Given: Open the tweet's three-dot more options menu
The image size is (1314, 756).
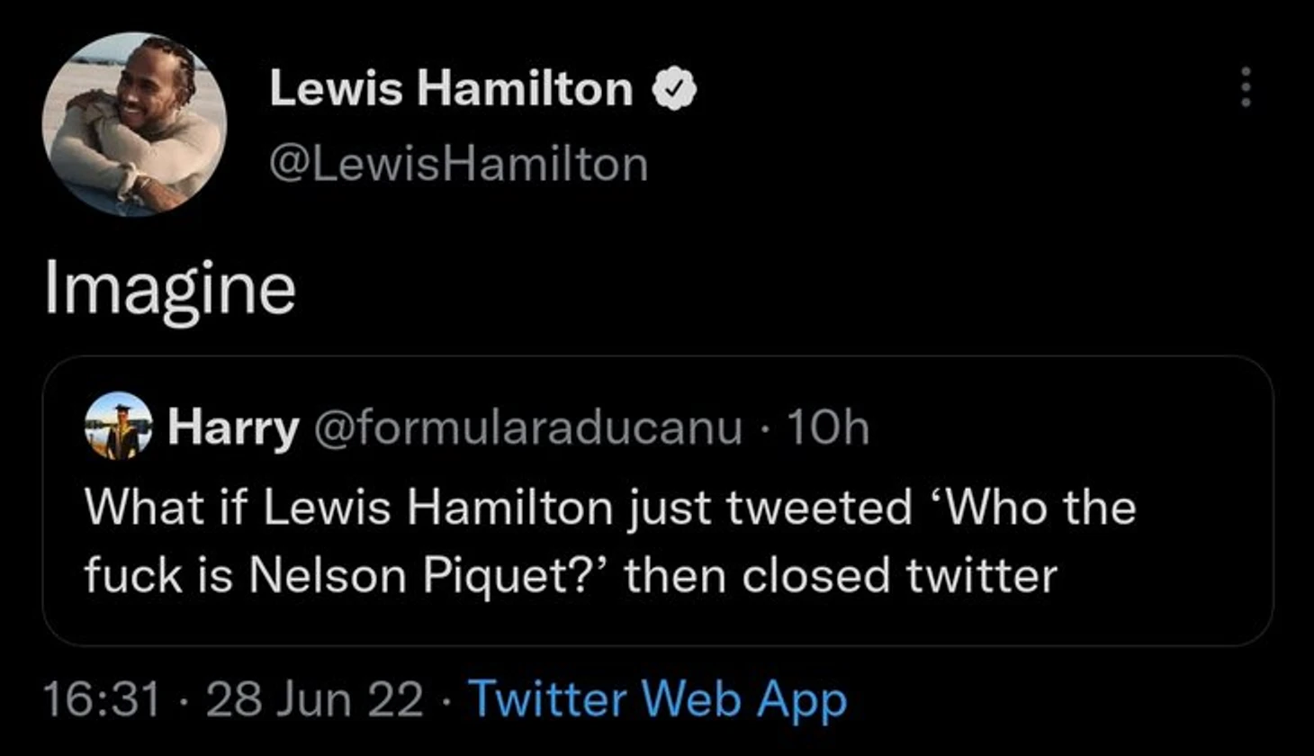Looking at the screenshot, I should [1246, 87].
